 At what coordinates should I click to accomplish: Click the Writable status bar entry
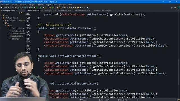(83, 100)
